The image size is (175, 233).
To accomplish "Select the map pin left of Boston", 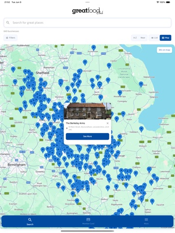I will pos(123,114).
